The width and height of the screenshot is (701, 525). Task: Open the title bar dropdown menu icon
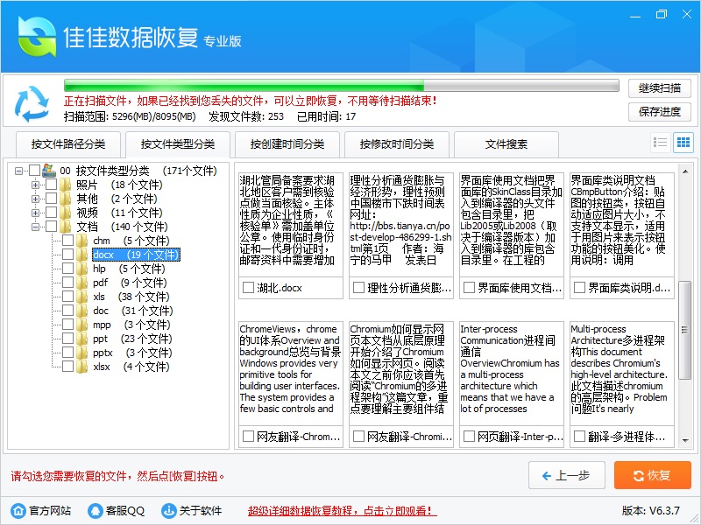click(610, 15)
